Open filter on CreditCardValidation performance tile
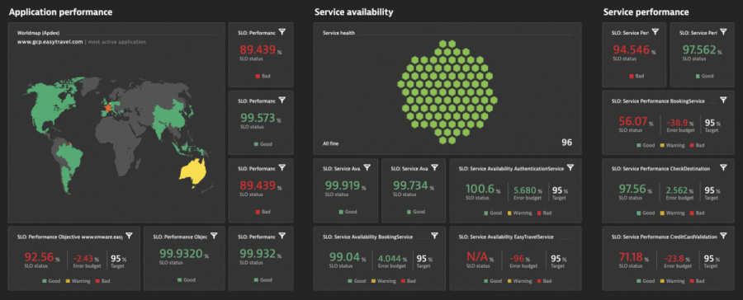The image size is (743, 300). tap(723, 236)
